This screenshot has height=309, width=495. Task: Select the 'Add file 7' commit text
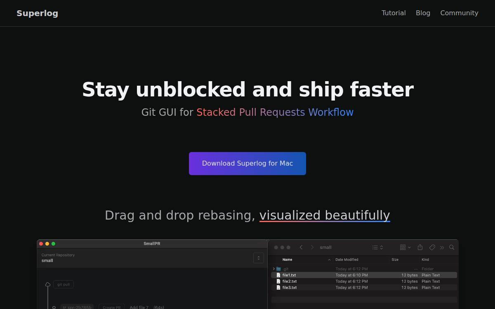pos(139,307)
